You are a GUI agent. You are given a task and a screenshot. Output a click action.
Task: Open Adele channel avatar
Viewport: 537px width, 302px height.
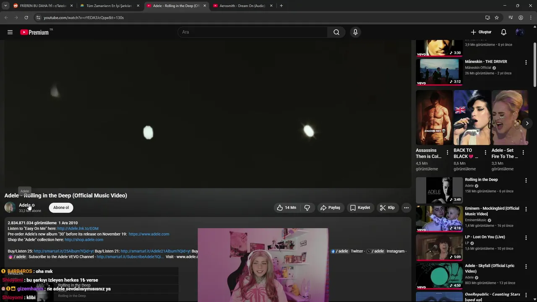coord(10,208)
